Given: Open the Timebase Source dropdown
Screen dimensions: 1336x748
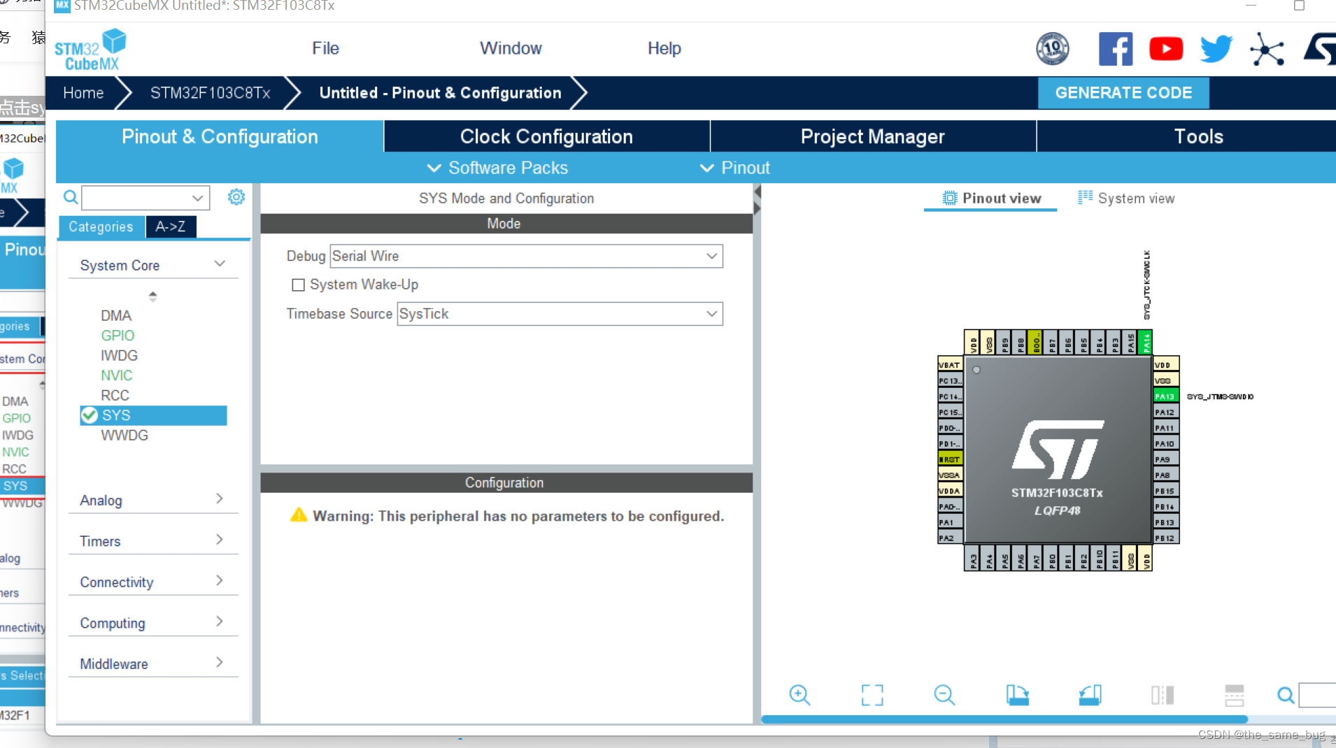Looking at the screenshot, I should click(560, 314).
